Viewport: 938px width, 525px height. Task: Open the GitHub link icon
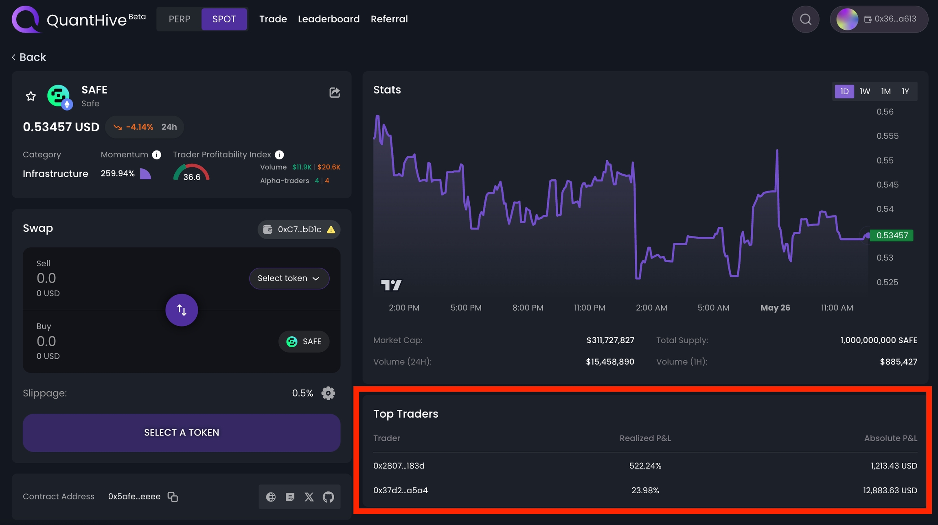coord(328,497)
